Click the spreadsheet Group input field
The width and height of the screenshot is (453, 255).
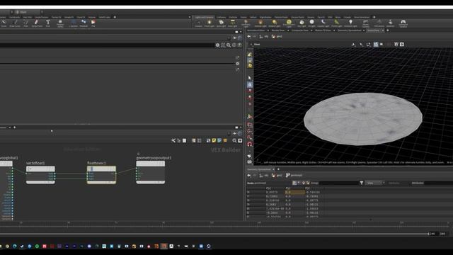click(x=338, y=183)
